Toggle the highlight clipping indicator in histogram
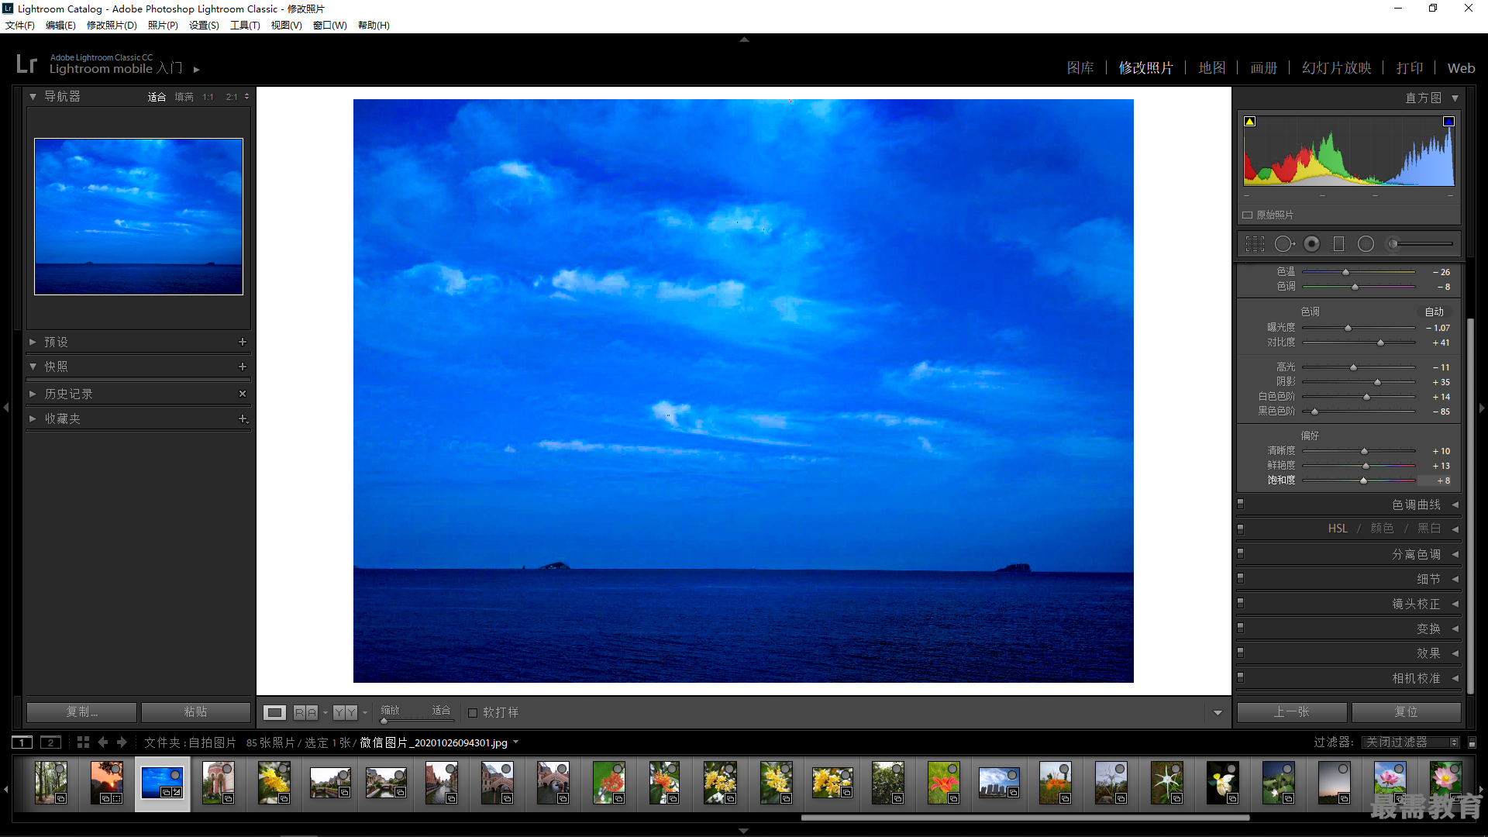The width and height of the screenshot is (1488, 837). coord(1448,122)
